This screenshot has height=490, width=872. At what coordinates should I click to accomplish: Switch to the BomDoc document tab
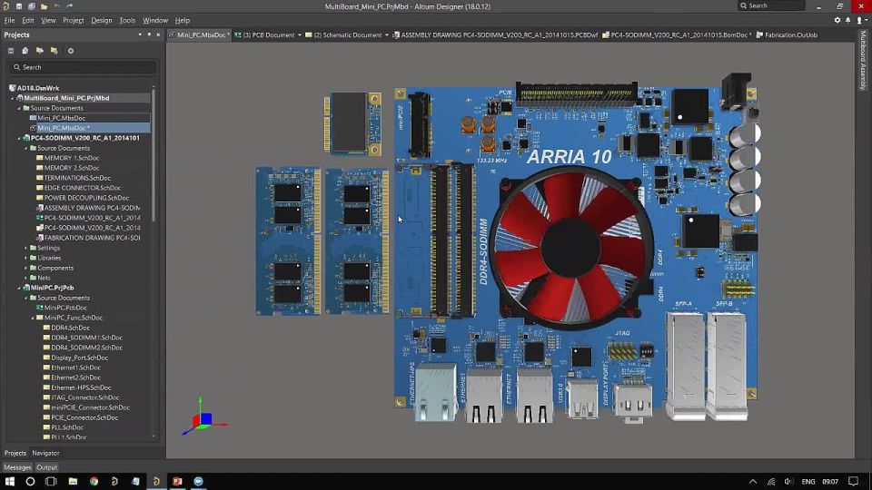pos(676,35)
